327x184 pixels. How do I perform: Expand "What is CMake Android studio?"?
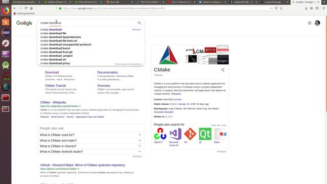click(x=90, y=152)
